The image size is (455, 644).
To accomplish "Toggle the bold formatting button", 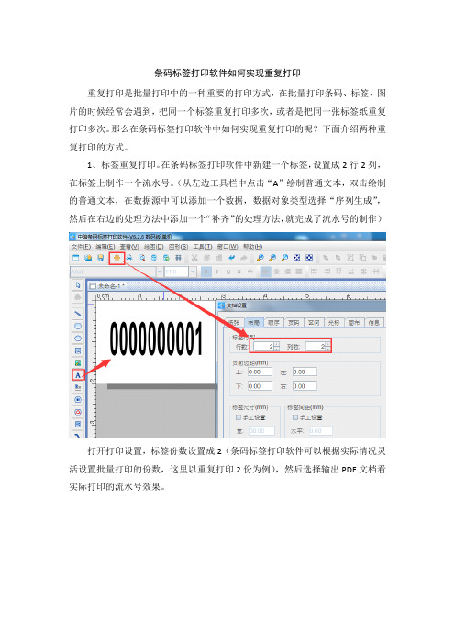I will (206, 272).
